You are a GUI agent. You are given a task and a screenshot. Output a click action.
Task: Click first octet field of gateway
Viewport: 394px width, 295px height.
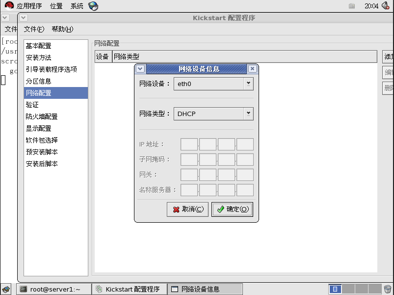pos(189,175)
